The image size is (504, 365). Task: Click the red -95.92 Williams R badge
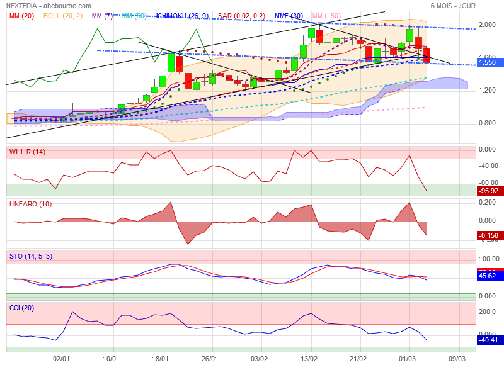[x=490, y=191]
